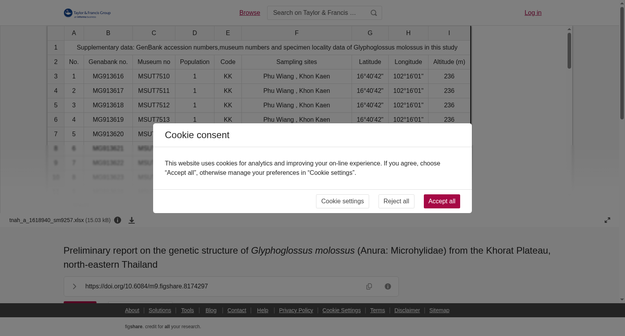The height and width of the screenshot is (336, 625).
Task: Open Cookie settings in consent dialog
Action: [x=343, y=201]
